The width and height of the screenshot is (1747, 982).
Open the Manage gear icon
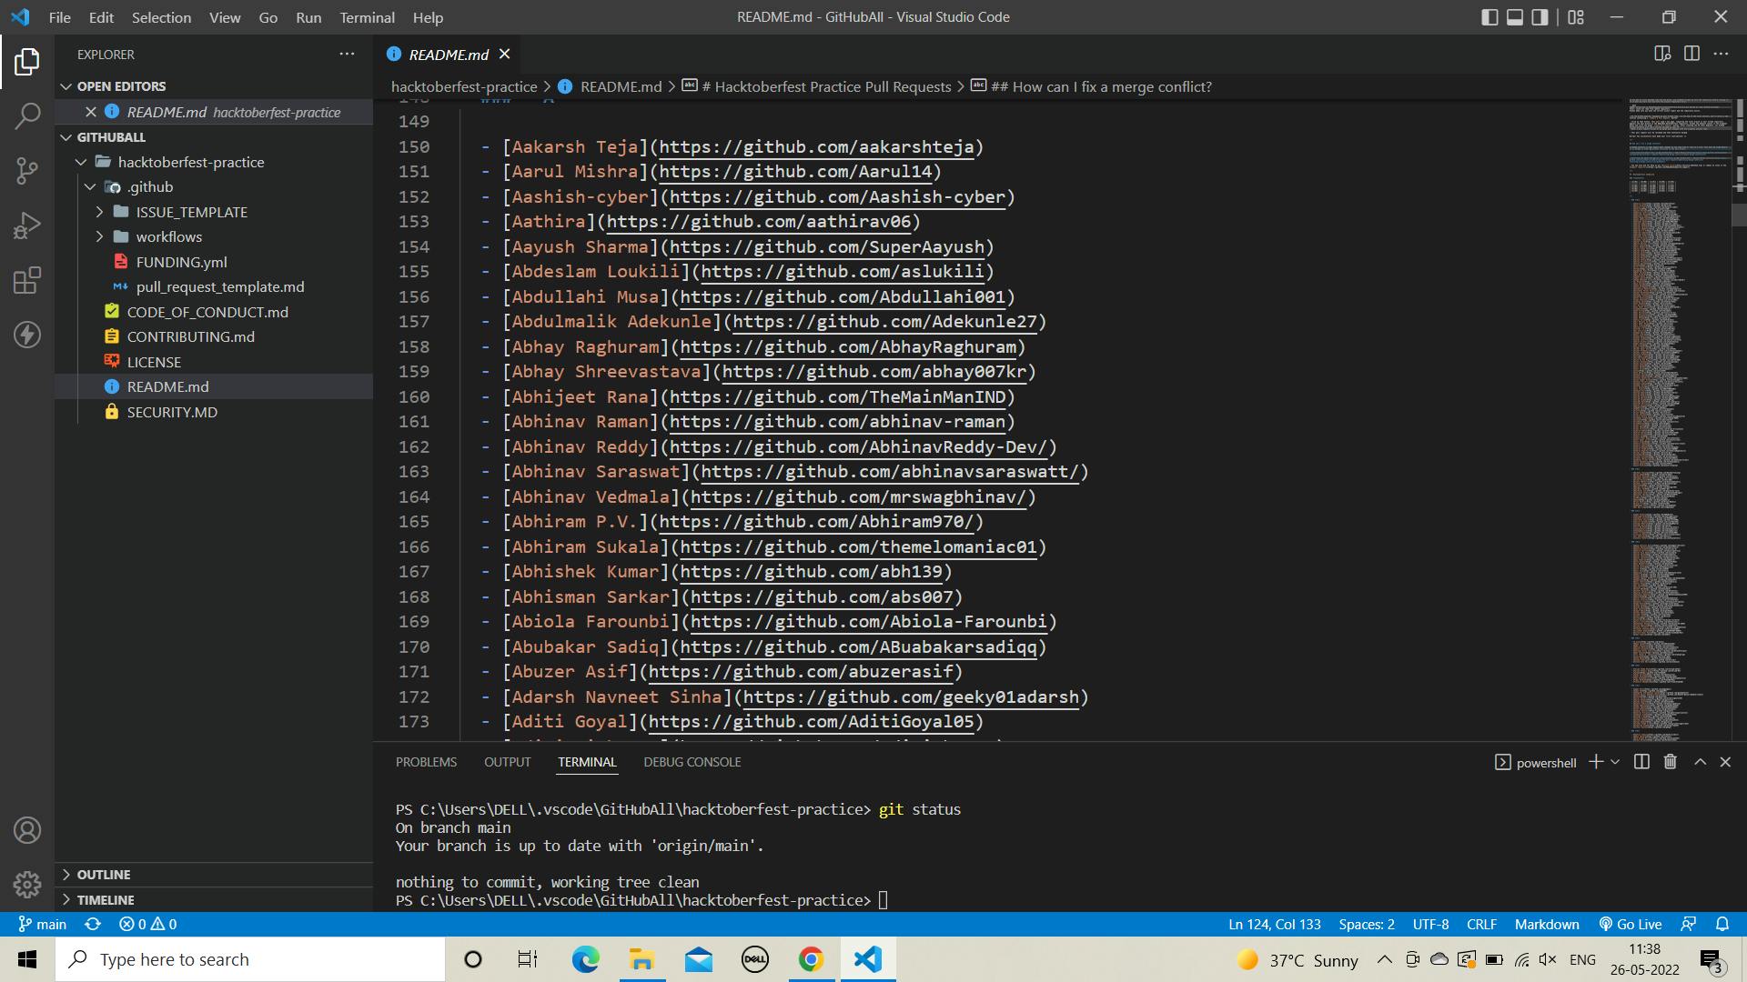[27, 884]
